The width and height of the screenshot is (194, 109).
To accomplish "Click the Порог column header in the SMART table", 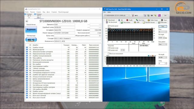I will click(x=84, y=45).
